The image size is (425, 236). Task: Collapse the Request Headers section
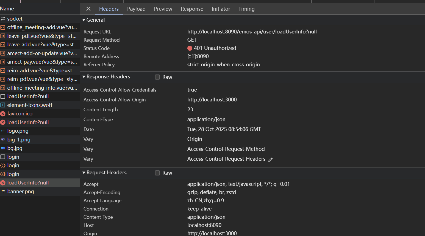pos(84,173)
